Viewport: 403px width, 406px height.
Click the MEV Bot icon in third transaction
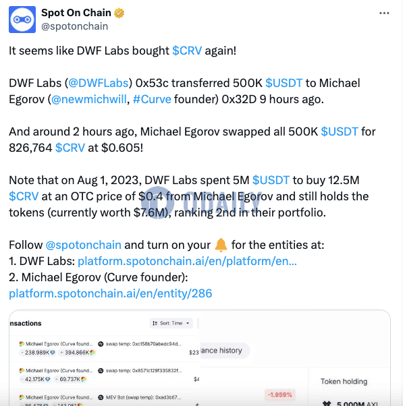101,397
